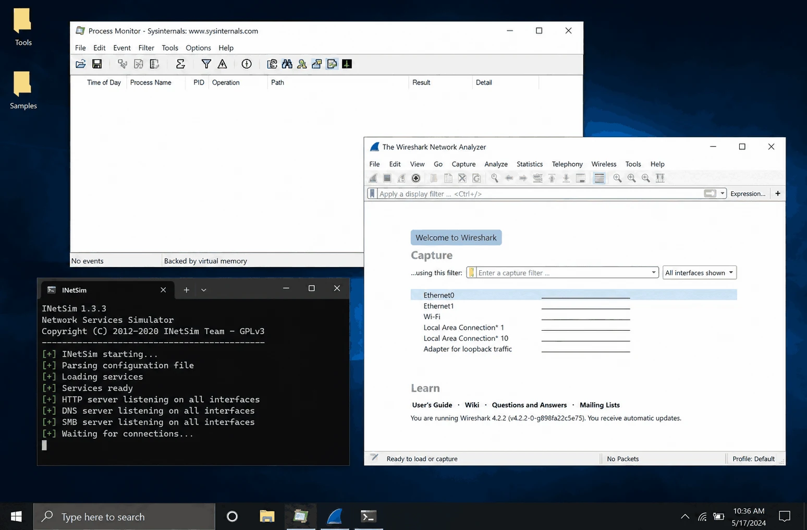Viewport: 807px width, 530px height.
Task: Toggle Colorize packet list in Wireshark toolbar
Action: [x=599, y=178]
